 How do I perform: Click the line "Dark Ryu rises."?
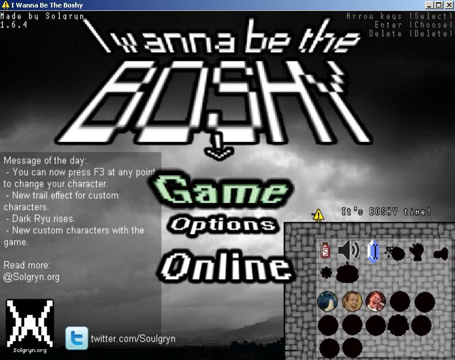click(x=40, y=218)
